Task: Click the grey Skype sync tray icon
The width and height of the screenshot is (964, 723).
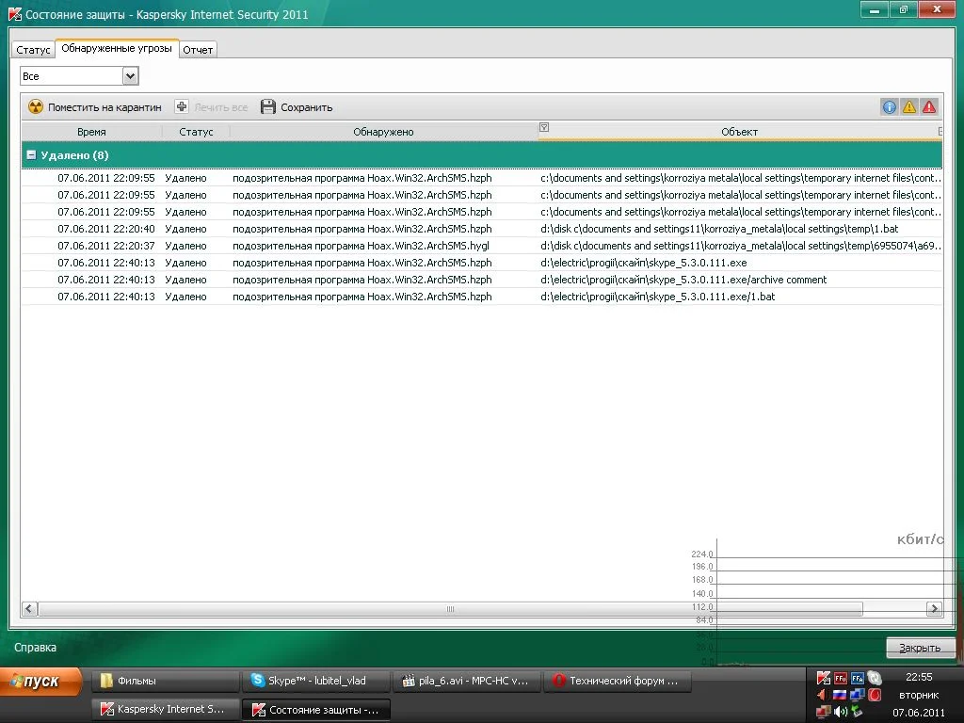Action: pyautogui.click(x=875, y=678)
